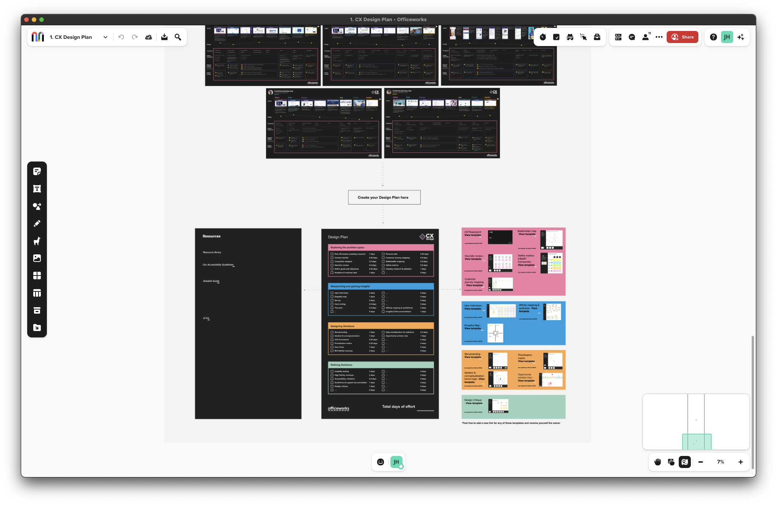
Task: Check the 'Persona data' checkbox
Action: (x=383, y=254)
